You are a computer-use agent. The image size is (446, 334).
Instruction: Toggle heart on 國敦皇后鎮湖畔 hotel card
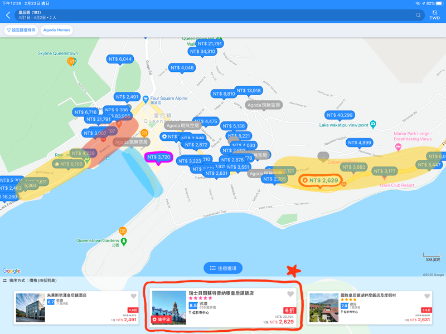point(427,297)
